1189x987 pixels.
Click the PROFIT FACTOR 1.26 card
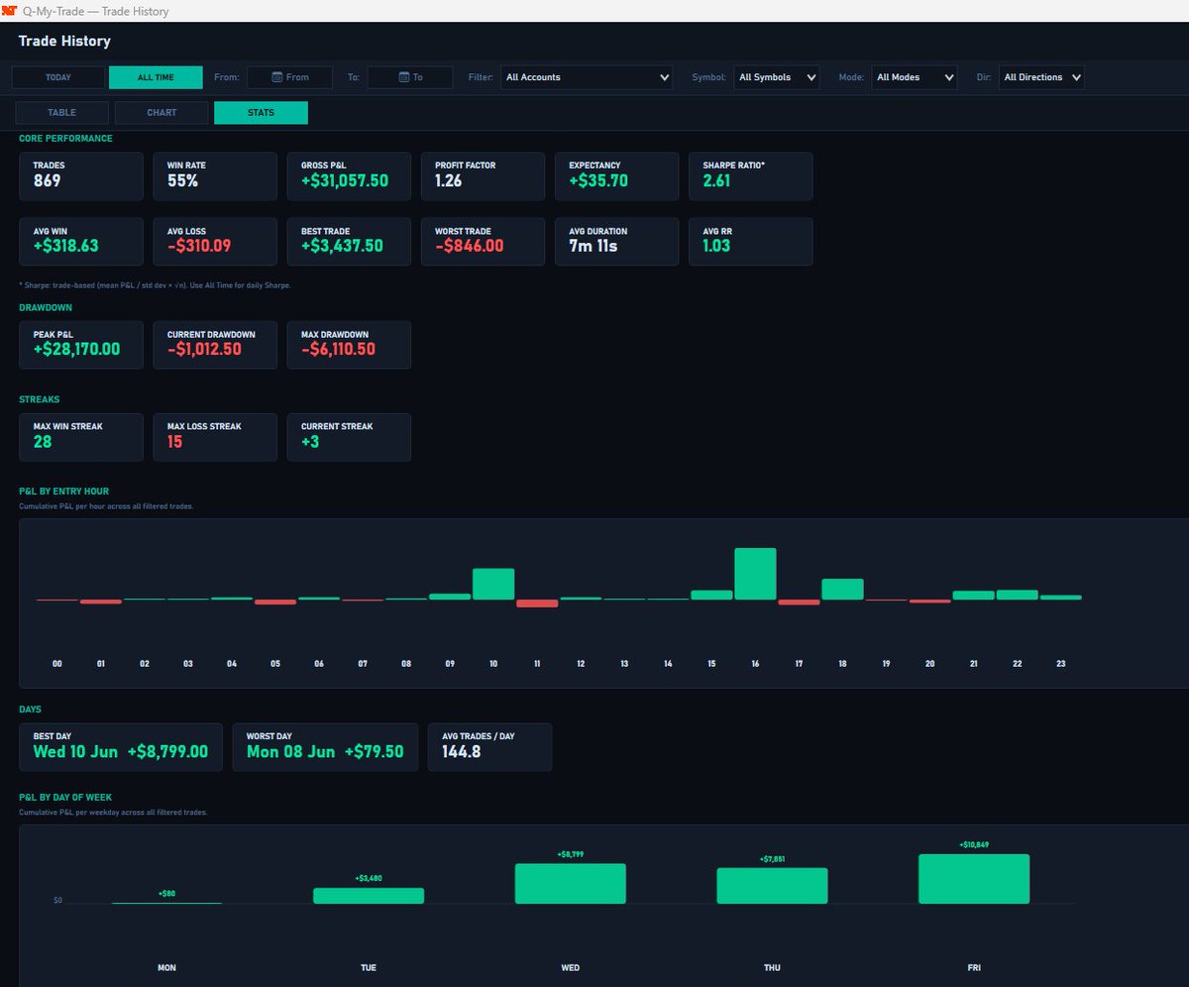coord(483,176)
